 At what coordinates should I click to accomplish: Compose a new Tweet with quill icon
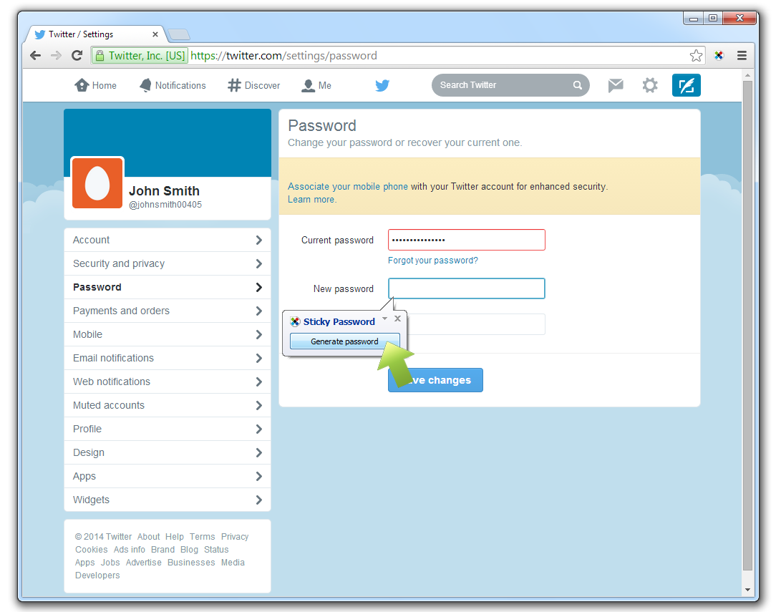(686, 85)
